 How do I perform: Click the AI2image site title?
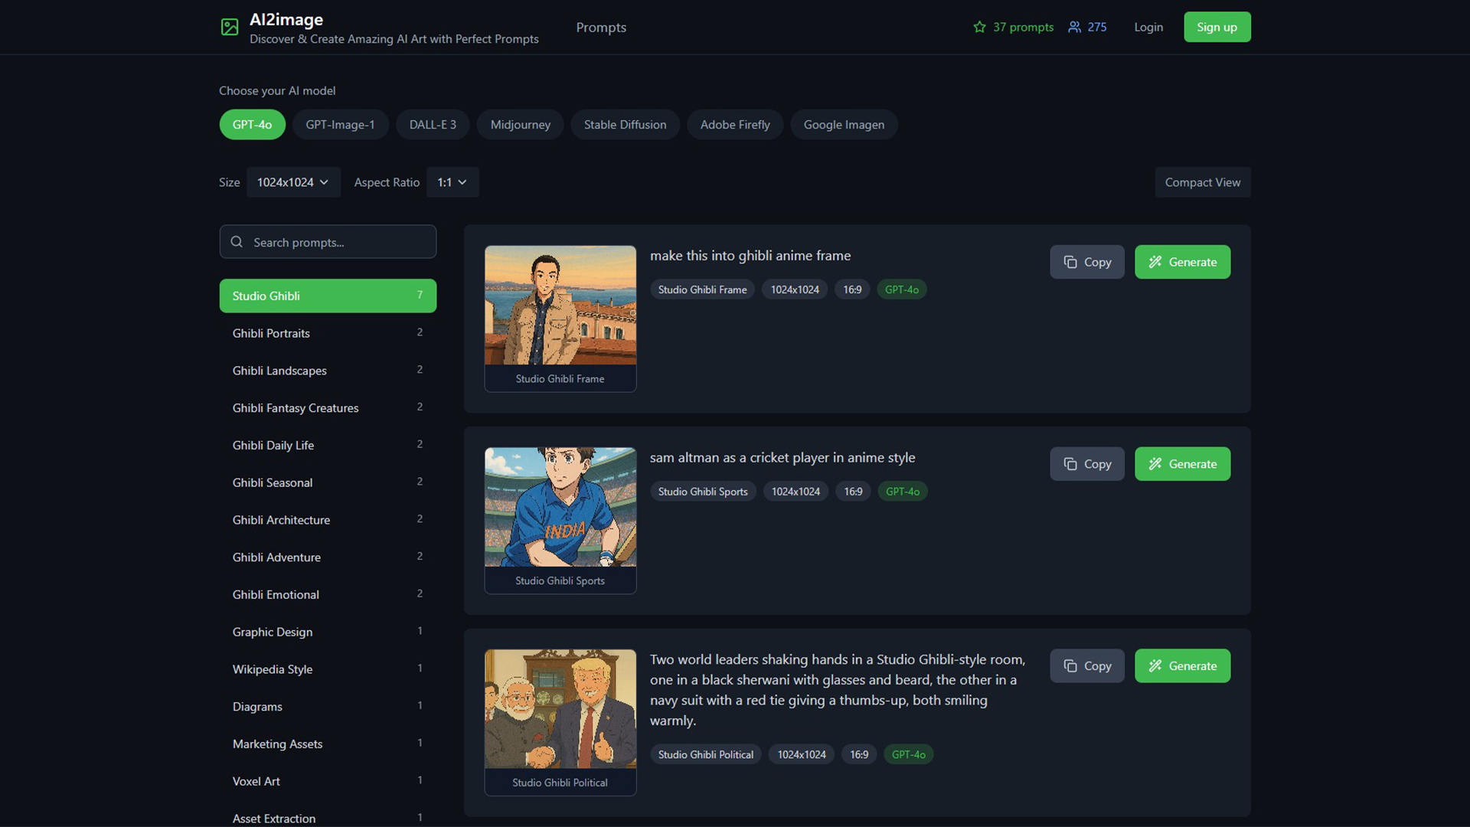tap(286, 20)
